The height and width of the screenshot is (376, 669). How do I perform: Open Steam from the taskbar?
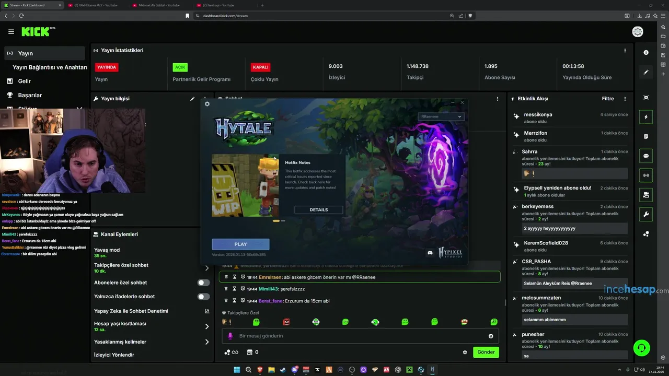pyautogui.click(x=283, y=370)
